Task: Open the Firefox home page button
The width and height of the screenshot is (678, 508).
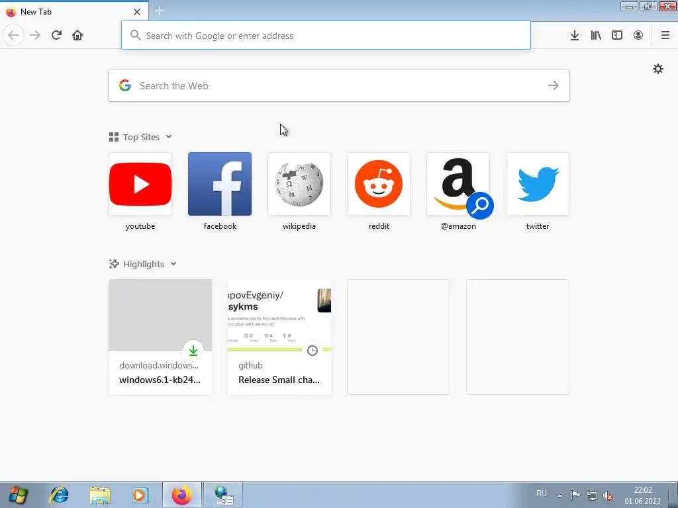Action: pos(77,35)
